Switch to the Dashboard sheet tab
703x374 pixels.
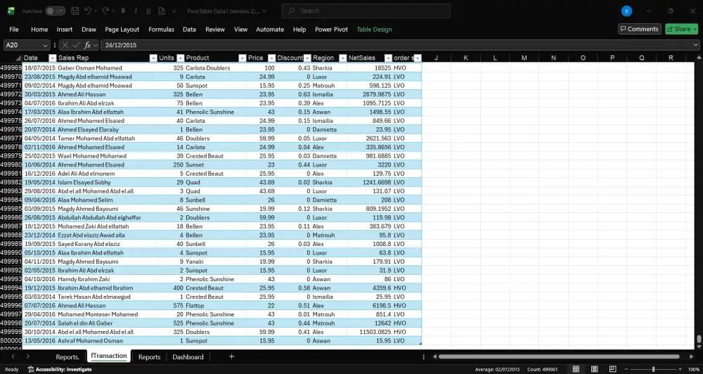coord(188,357)
